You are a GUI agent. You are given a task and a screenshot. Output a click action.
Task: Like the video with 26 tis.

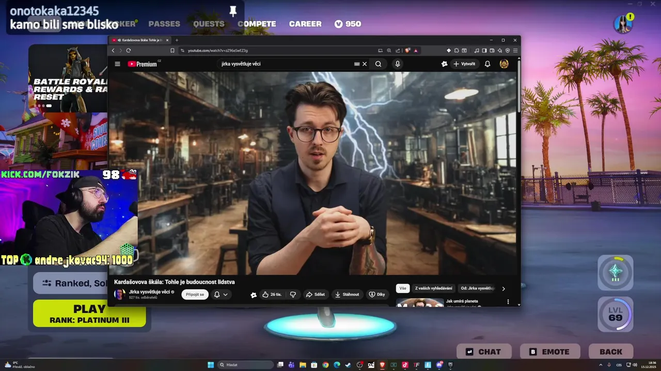pos(272,294)
